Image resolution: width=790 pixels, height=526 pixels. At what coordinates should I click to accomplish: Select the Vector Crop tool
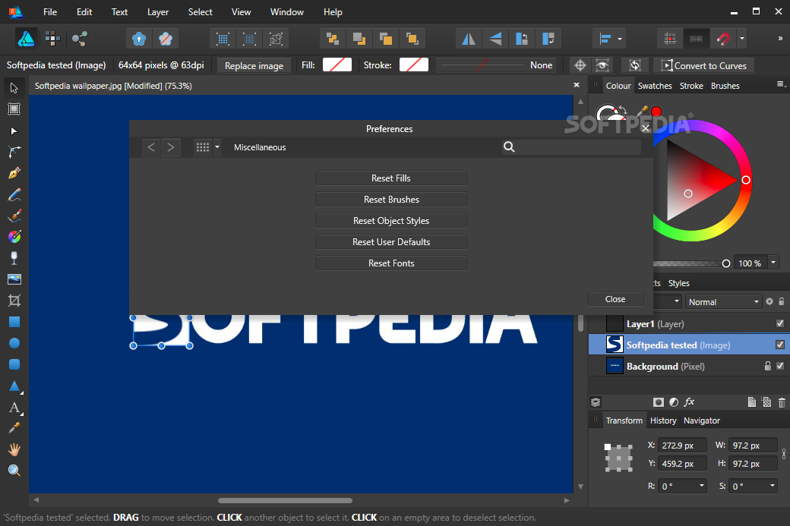pos(14,301)
